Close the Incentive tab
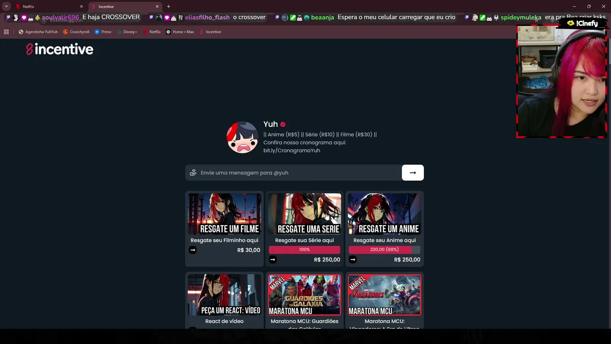Screen dimensions: 611x344 tap(157, 7)
